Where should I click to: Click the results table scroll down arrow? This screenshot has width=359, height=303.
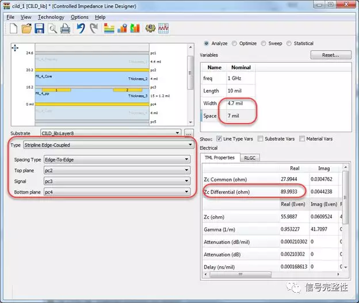[x=346, y=267]
